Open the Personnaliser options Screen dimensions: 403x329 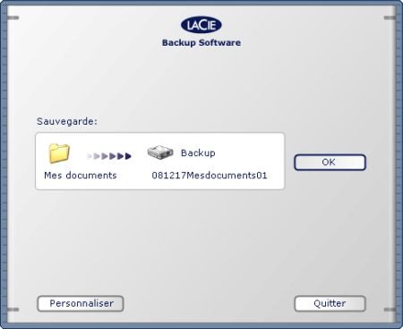point(81,304)
